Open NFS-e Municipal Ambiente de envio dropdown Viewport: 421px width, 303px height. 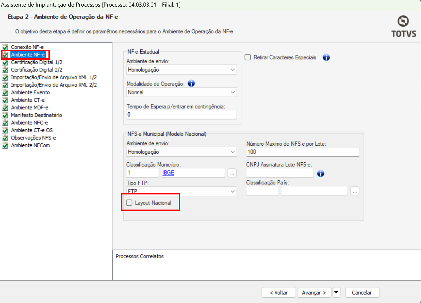coord(182,152)
